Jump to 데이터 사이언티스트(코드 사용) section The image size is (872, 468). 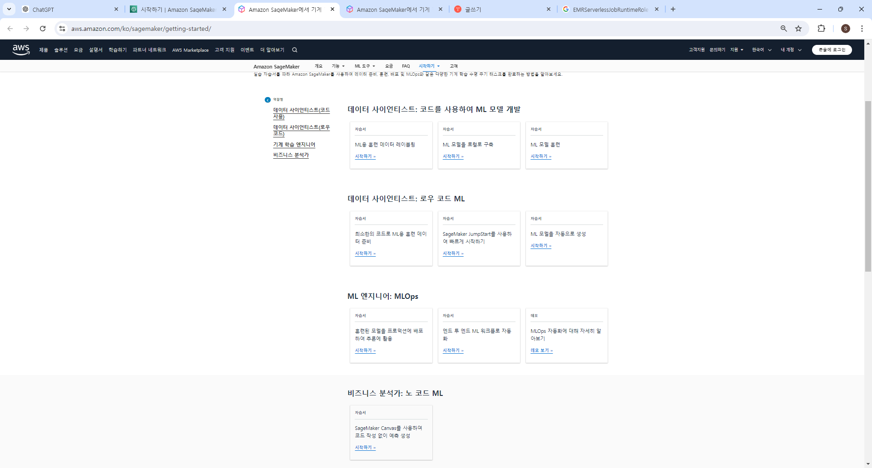[302, 113]
